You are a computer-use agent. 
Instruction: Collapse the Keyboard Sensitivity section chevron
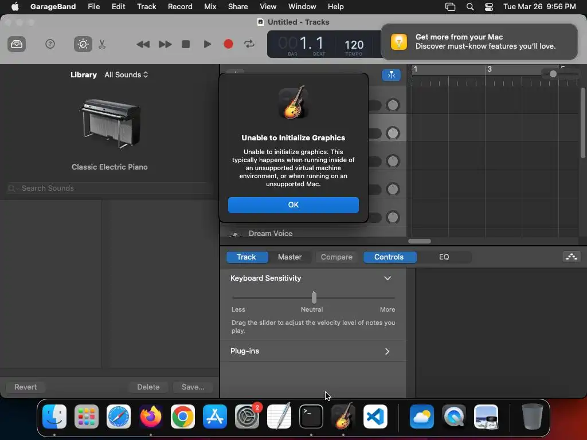pos(388,278)
